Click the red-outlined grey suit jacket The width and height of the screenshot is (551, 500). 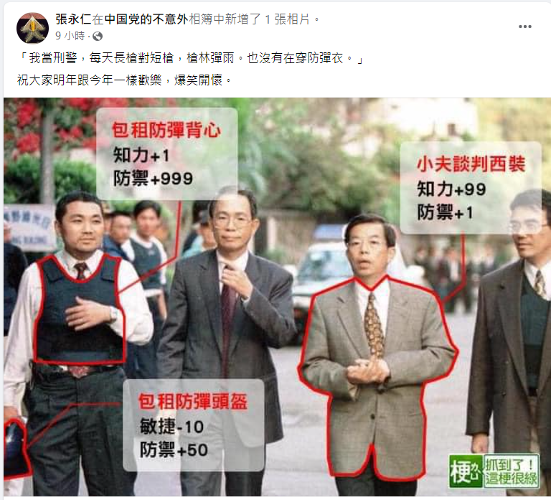pos(378,376)
